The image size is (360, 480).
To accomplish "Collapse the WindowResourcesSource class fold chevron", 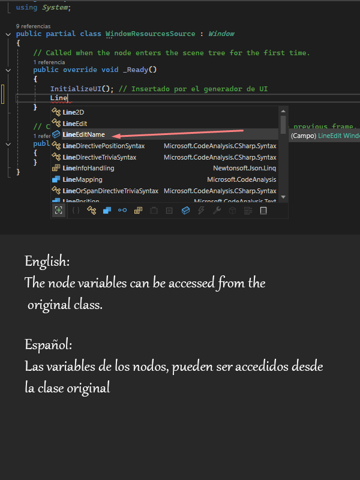I will [8, 34].
